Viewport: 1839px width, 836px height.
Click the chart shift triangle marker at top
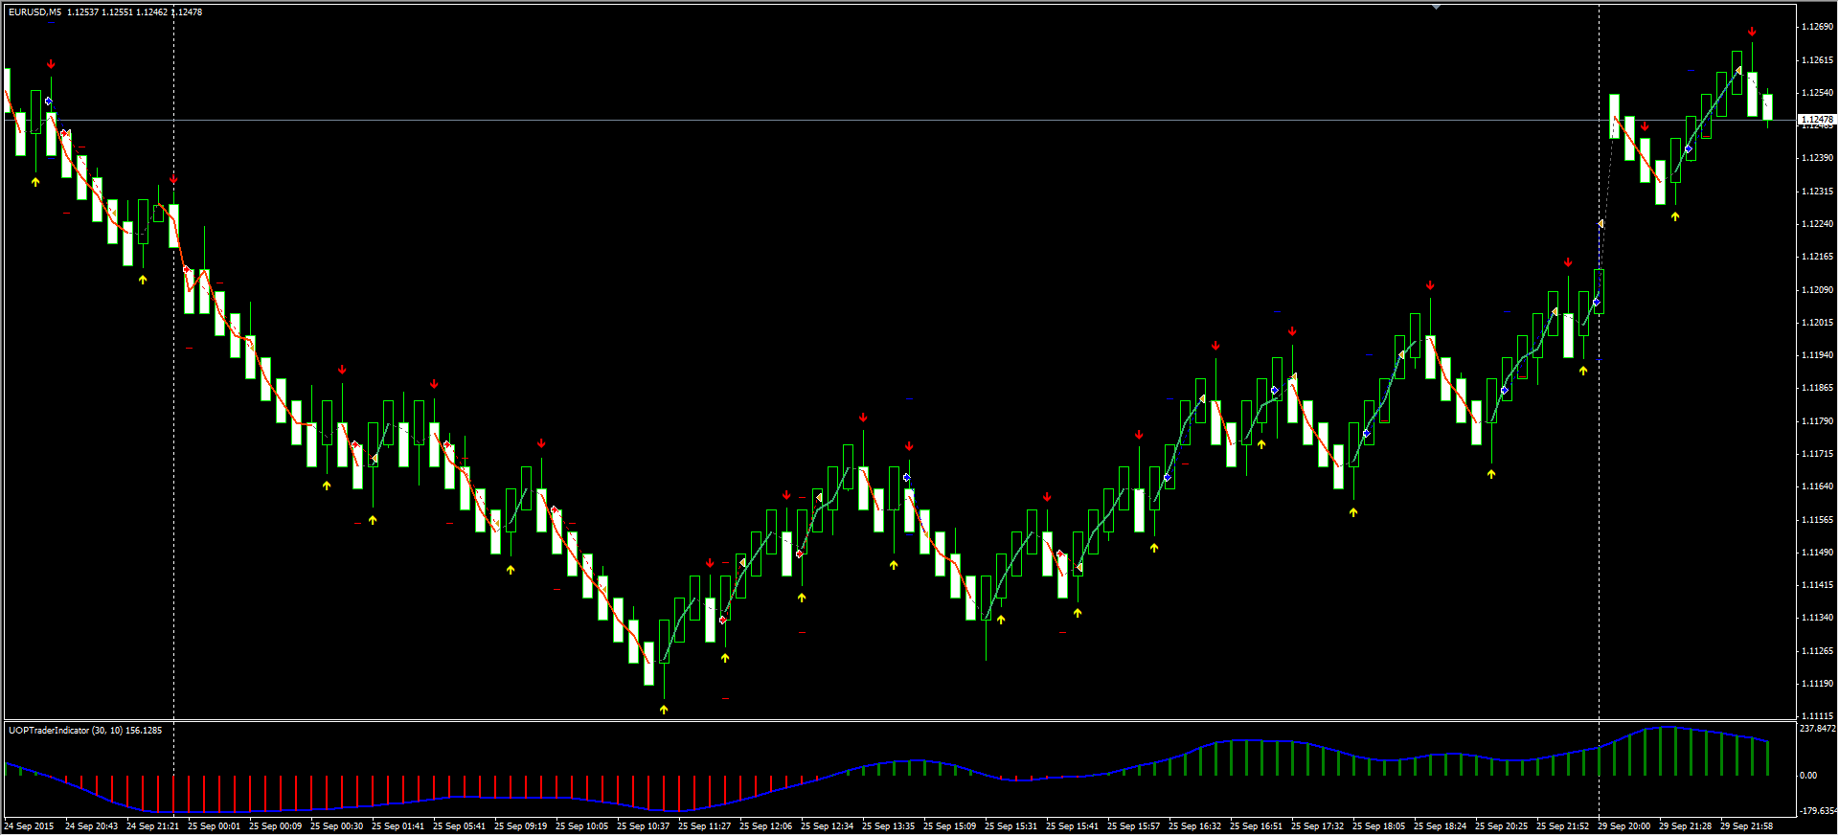[x=1436, y=7]
